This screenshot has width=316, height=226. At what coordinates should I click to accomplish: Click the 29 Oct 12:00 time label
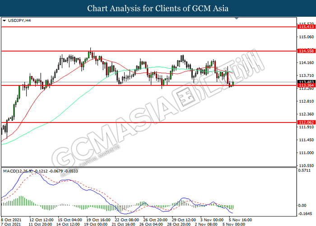pos(184,220)
